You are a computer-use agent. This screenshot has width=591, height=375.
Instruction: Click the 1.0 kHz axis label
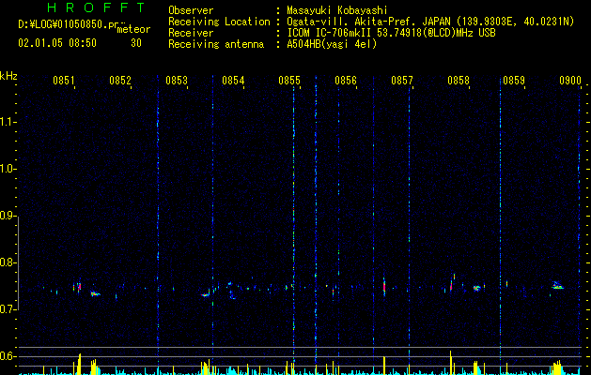(x=8, y=169)
